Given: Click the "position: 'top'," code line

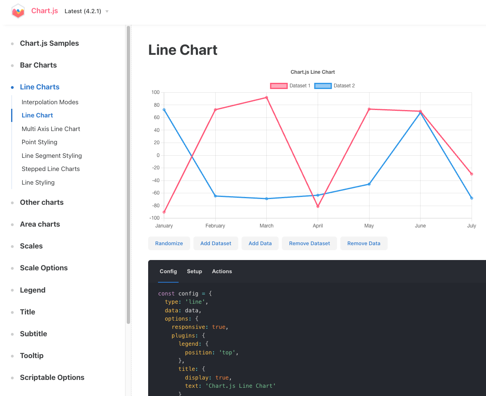Looking at the screenshot, I should click(212, 353).
